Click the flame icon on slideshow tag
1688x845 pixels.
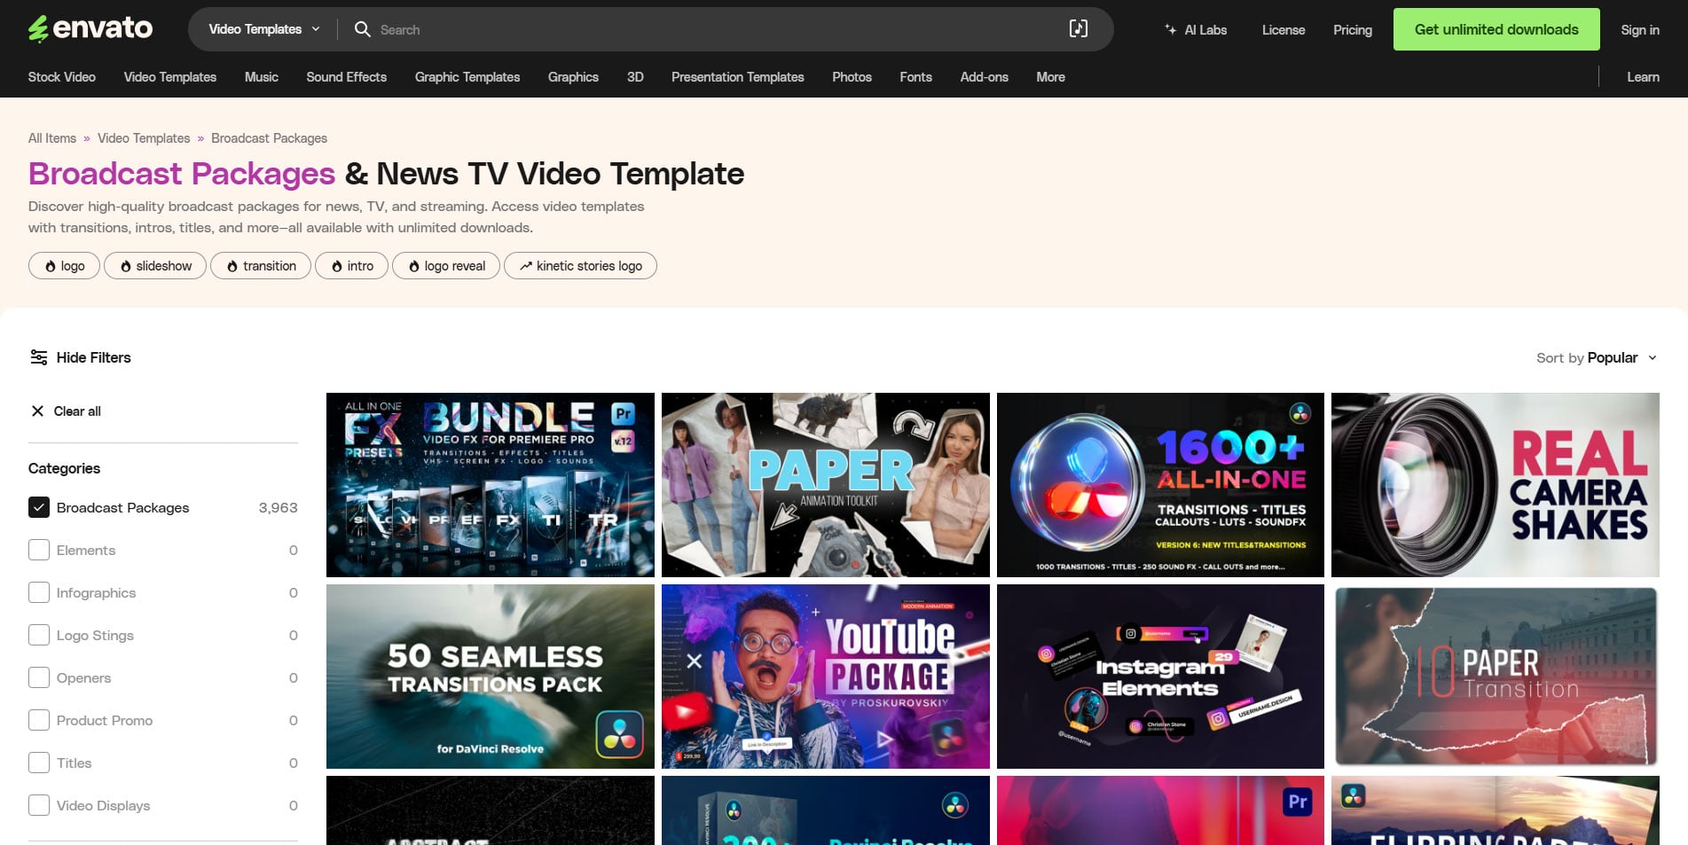pyautogui.click(x=126, y=266)
